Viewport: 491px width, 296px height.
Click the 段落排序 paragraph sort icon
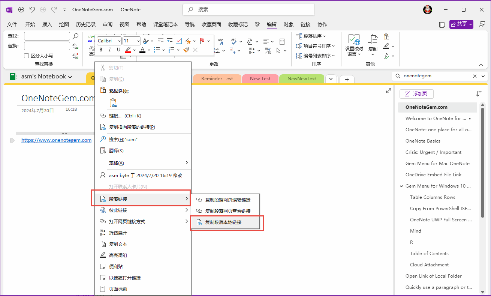pyautogui.click(x=299, y=36)
